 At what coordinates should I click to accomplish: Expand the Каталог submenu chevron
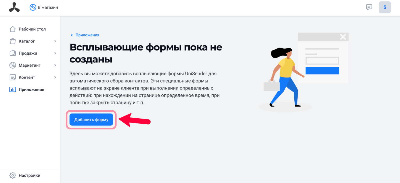click(x=55, y=41)
